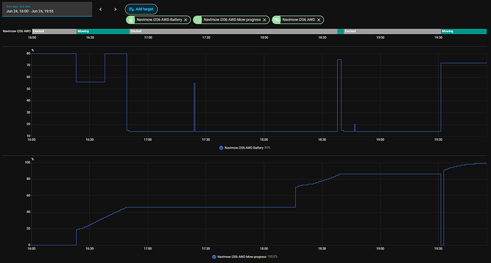
Task: Select long Docked segment starting near 17:00
Action: [x=233, y=31]
